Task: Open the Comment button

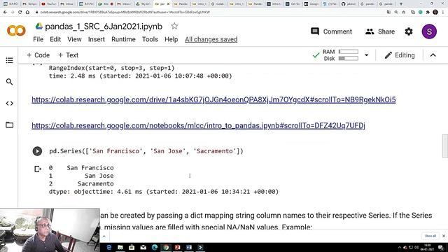Action: (331, 31)
